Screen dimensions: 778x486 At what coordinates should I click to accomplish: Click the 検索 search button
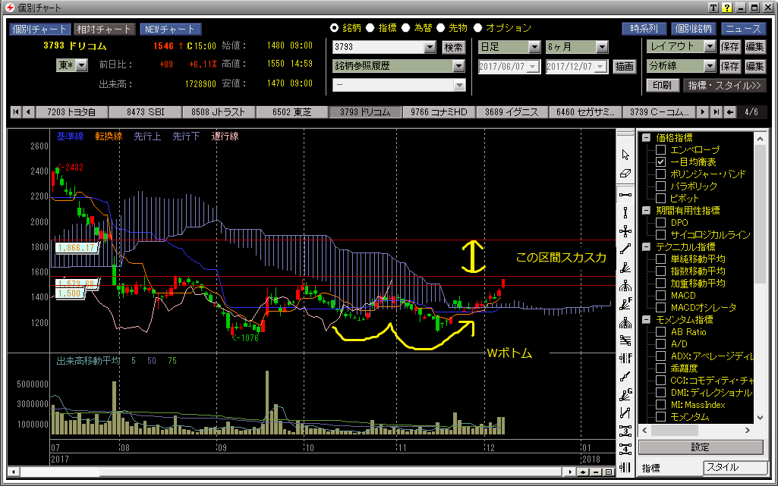click(453, 47)
